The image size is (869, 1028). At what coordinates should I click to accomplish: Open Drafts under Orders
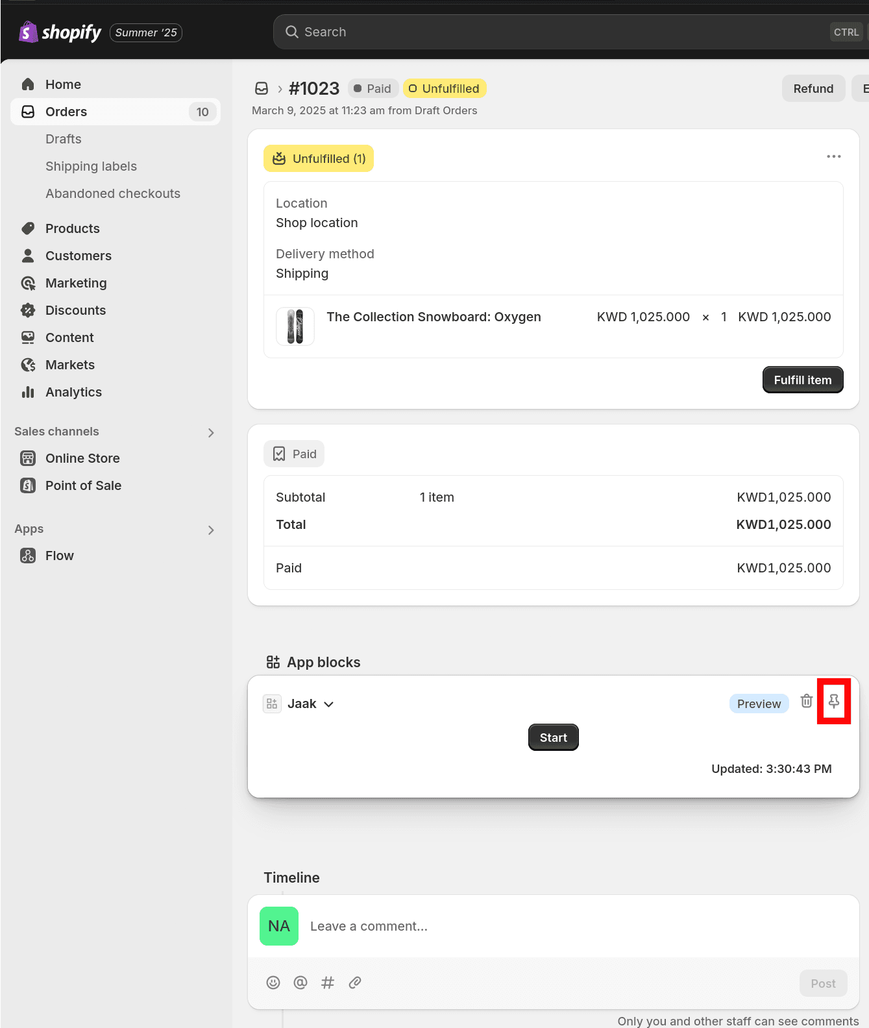[x=64, y=139]
